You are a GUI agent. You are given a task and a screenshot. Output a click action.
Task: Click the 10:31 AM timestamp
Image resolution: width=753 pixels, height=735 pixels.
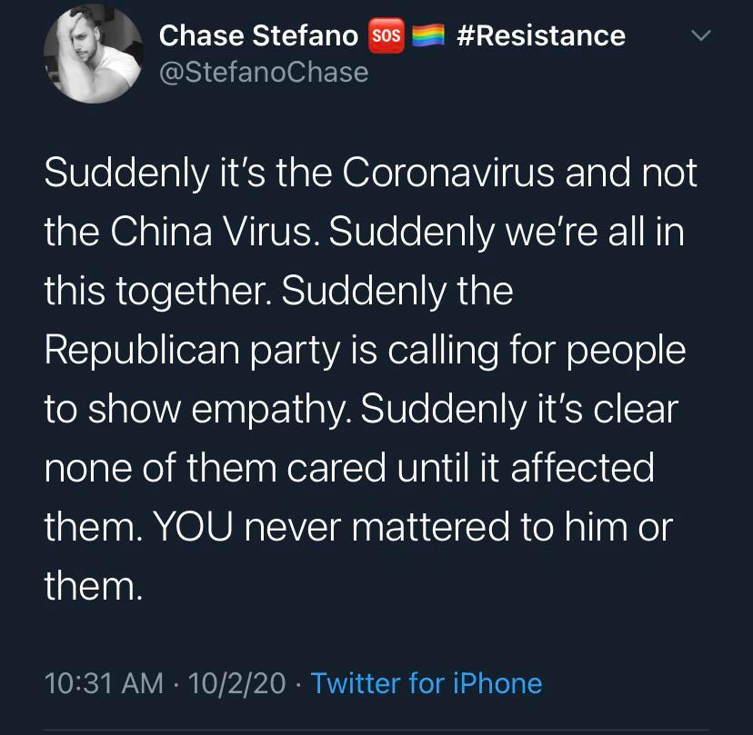coord(105,682)
